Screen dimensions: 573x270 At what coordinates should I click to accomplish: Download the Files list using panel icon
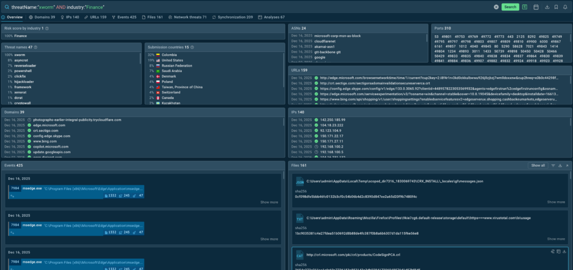coord(560,165)
